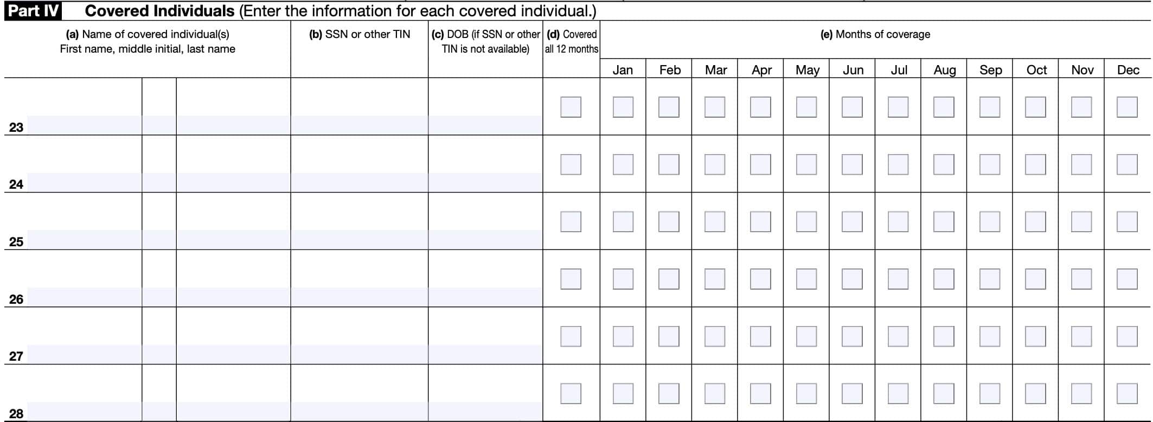1153x422 pixels.
Task: Click the first name field on line 23
Action: 85,125
